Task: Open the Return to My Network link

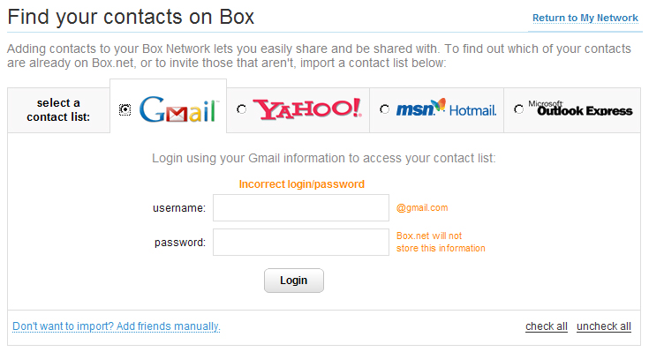Action: point(585,19)
